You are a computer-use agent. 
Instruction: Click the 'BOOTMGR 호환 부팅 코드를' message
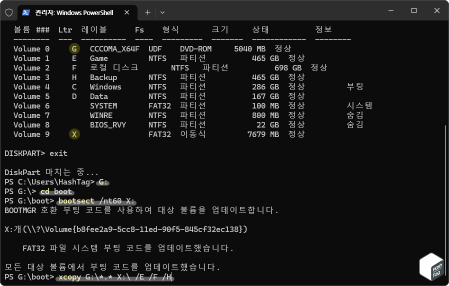tap(141, 210)
